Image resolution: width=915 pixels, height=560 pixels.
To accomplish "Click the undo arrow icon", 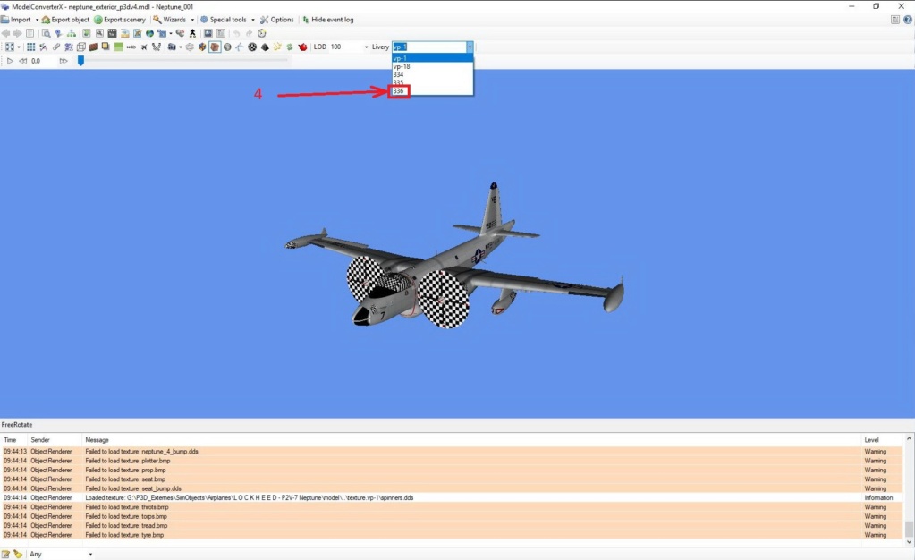I will (x=236, y=33).
